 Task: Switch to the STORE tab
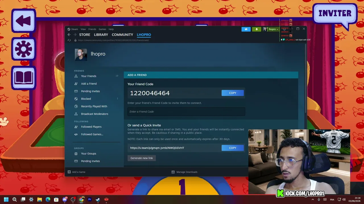pos(85,35)
